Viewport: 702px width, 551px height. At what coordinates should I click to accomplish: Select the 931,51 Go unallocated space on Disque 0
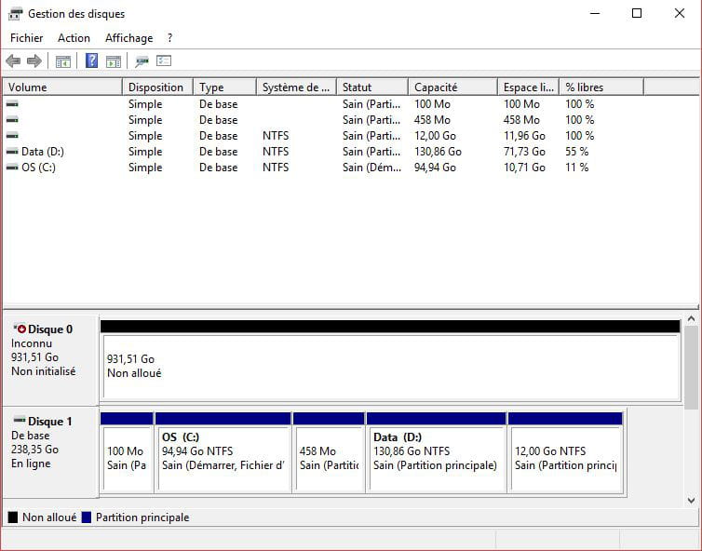(389, 366)
